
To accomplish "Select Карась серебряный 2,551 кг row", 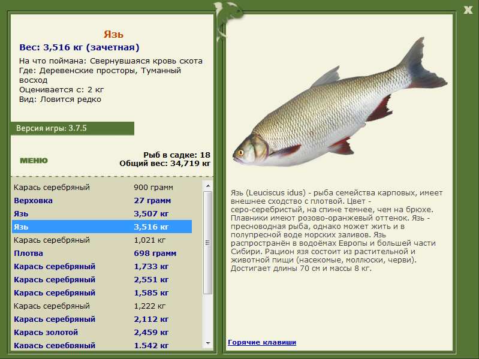I will [x=102, y=279].
